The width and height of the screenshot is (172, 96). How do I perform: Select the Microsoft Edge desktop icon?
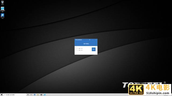(x=2, y=16)
